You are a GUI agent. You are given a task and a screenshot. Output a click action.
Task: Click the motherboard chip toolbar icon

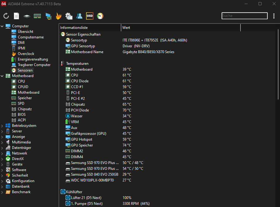pos(27,16)
